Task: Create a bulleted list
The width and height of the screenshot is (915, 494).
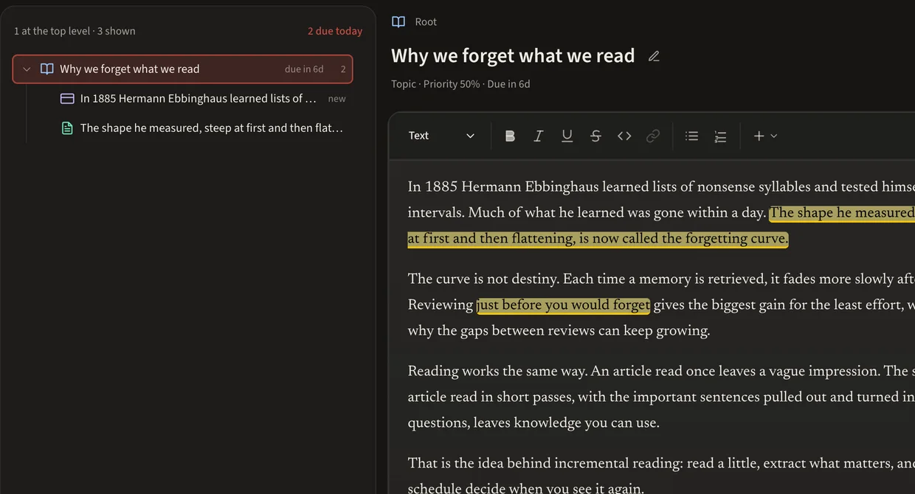Action: (691, 136)
